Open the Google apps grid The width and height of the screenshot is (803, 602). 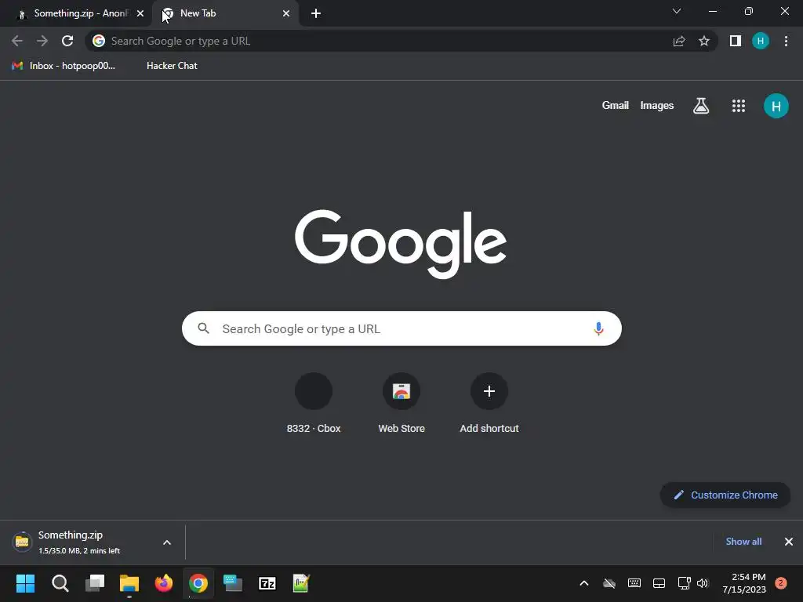pyautogui.click(x=739, y=106)
